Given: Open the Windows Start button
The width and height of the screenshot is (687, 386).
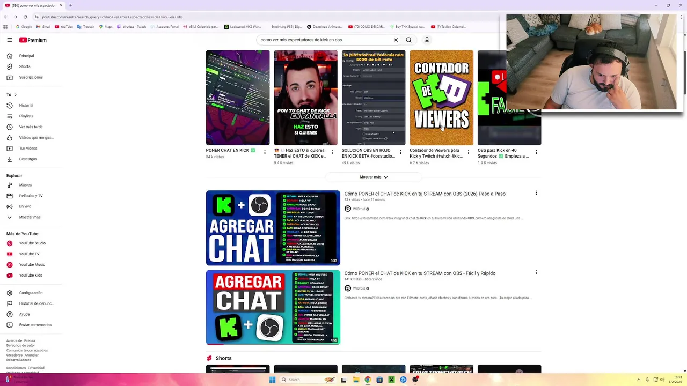Looking at the screenshot, I should coord(272,380).
